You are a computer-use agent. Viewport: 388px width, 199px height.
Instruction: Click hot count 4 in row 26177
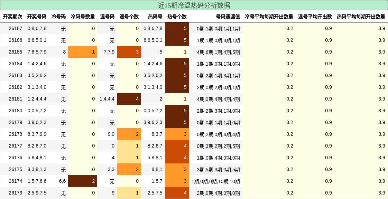coord(177,146)
